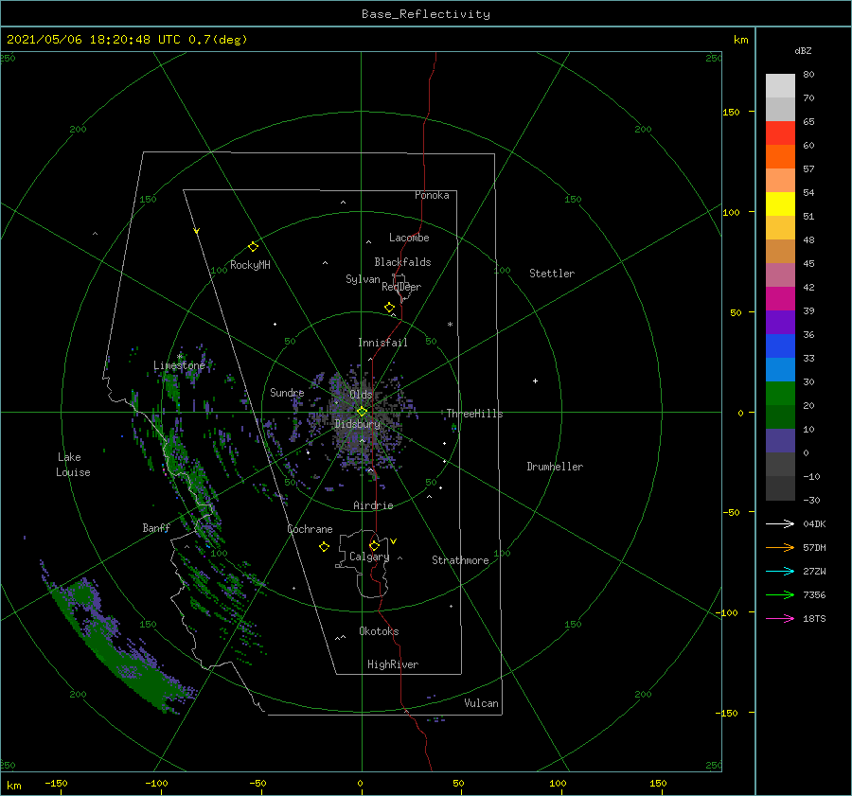This screenshot has width=852, height=796.
Task: Click the Ponoka city label
Action: (x=432, y=195)
